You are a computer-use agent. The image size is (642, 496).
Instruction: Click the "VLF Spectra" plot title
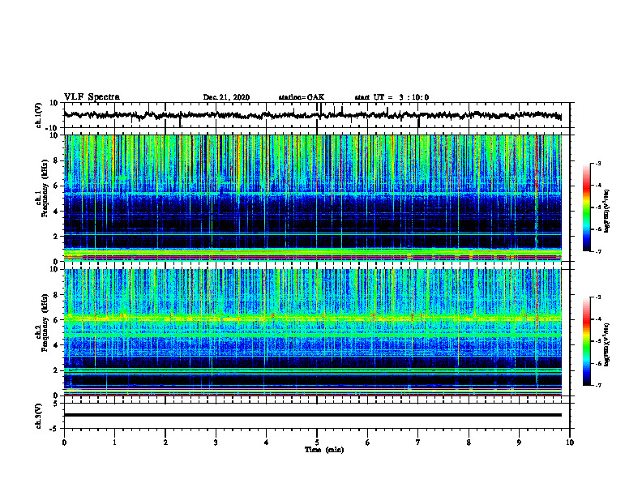point(92,97)
